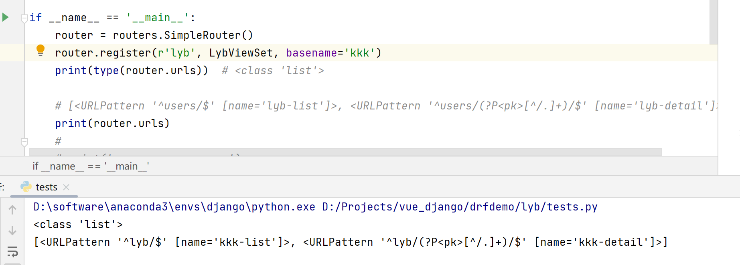Click the <class 'list'> console output
This screenshot has width=740, height=265.
coord(78,225)
